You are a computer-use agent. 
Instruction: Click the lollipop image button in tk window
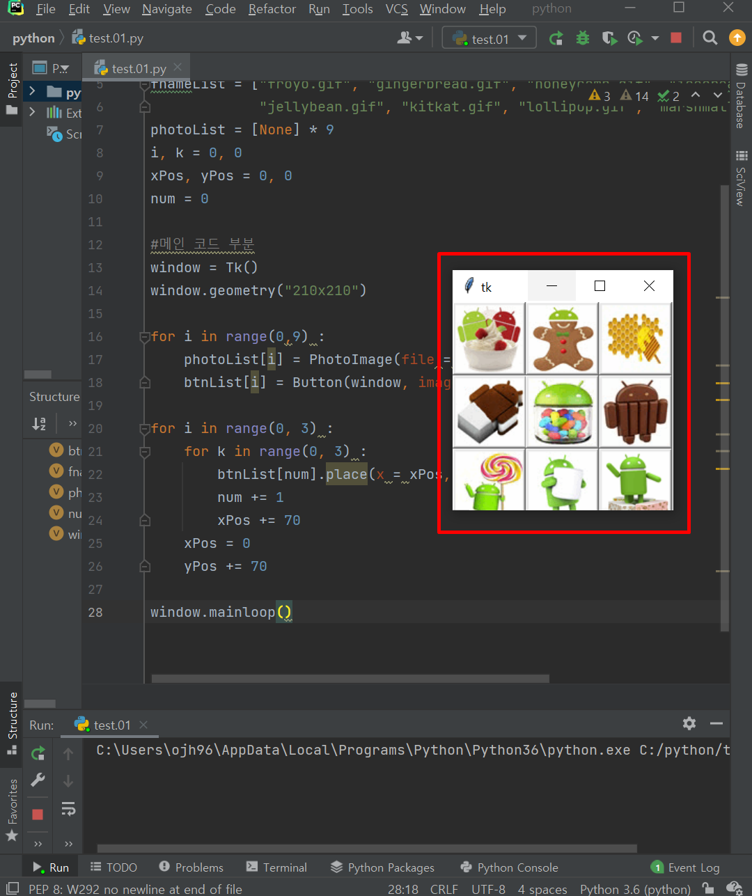[489, 480]
